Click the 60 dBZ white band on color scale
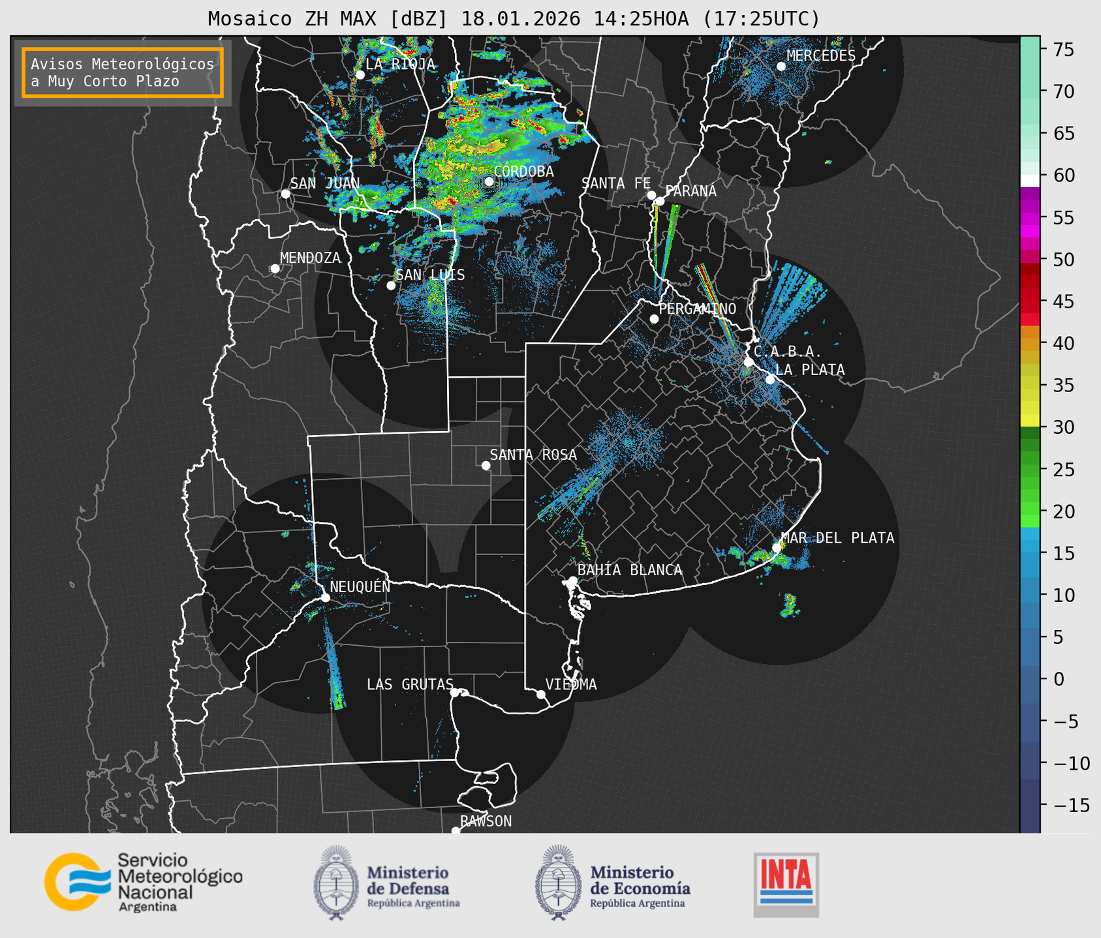 (1030, 181)
